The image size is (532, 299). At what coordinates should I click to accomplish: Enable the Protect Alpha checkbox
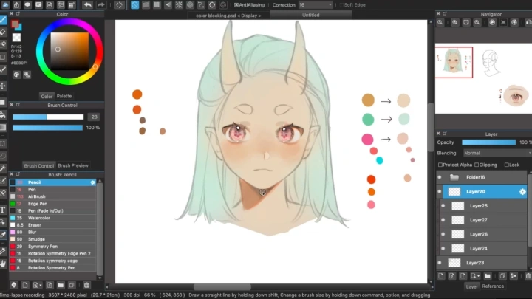(x=441, y=165)
